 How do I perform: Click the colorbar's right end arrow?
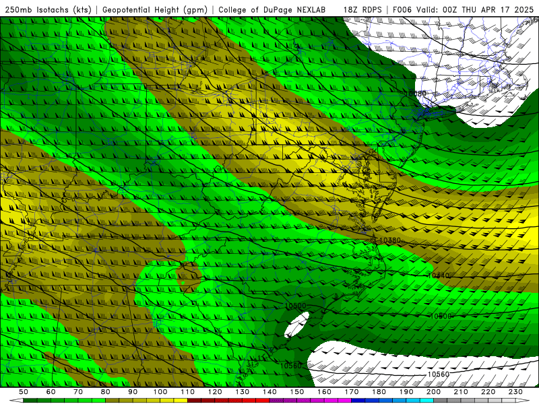[x=523, y=401]
